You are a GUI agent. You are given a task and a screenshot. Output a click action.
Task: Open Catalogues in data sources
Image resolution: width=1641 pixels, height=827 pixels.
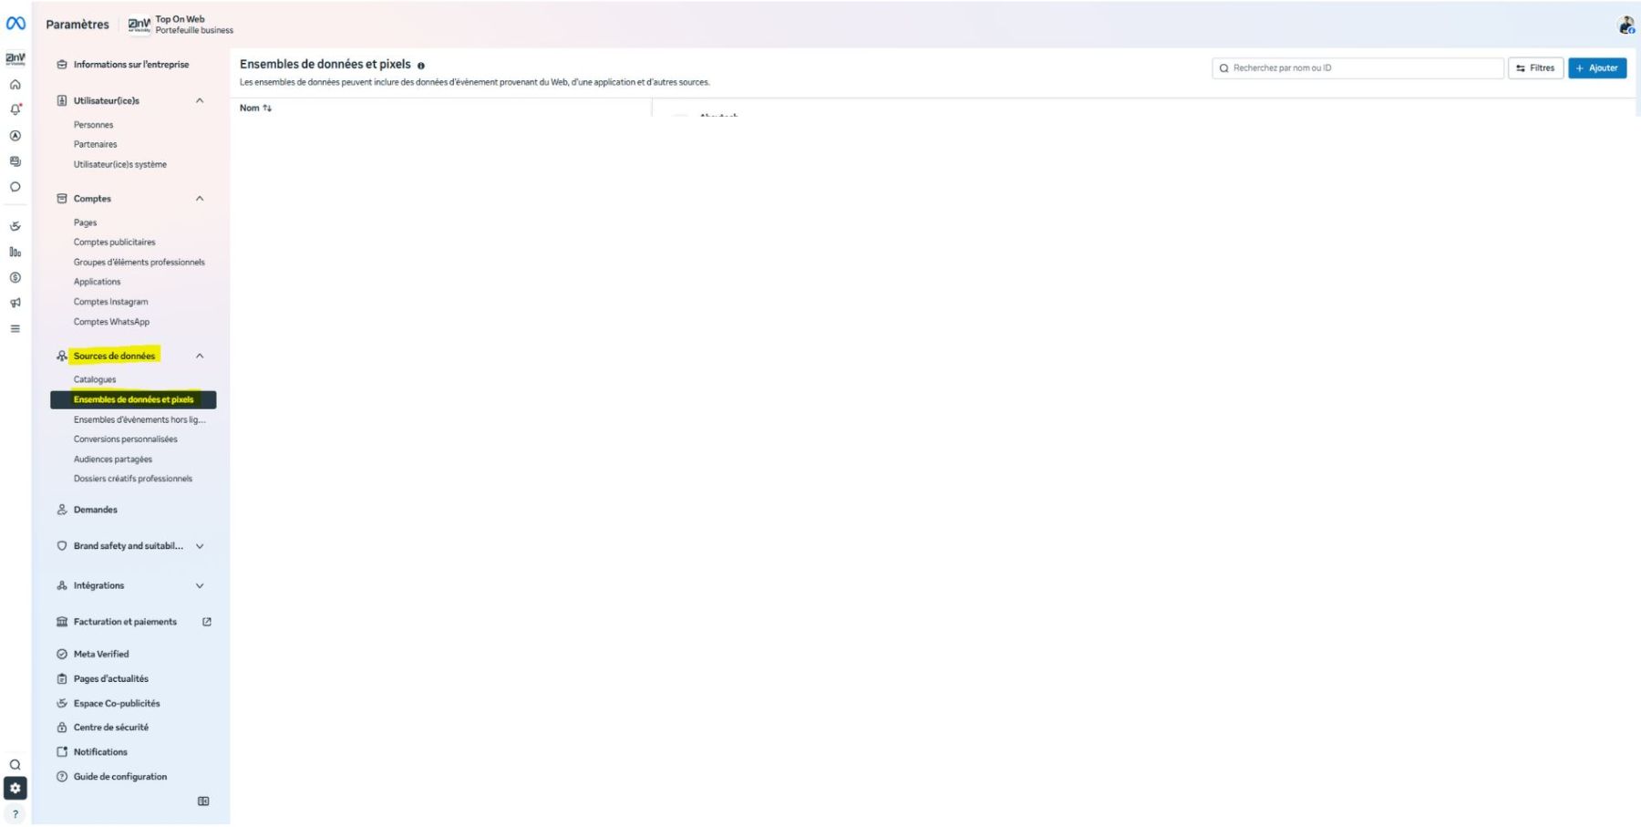click(95, 379)
